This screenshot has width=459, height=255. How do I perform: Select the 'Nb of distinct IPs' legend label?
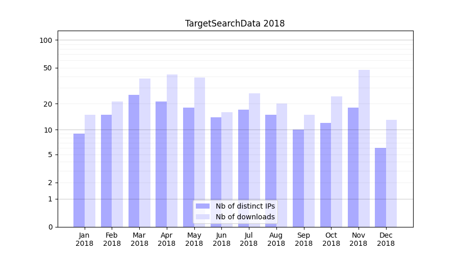[x=245, y=206]
